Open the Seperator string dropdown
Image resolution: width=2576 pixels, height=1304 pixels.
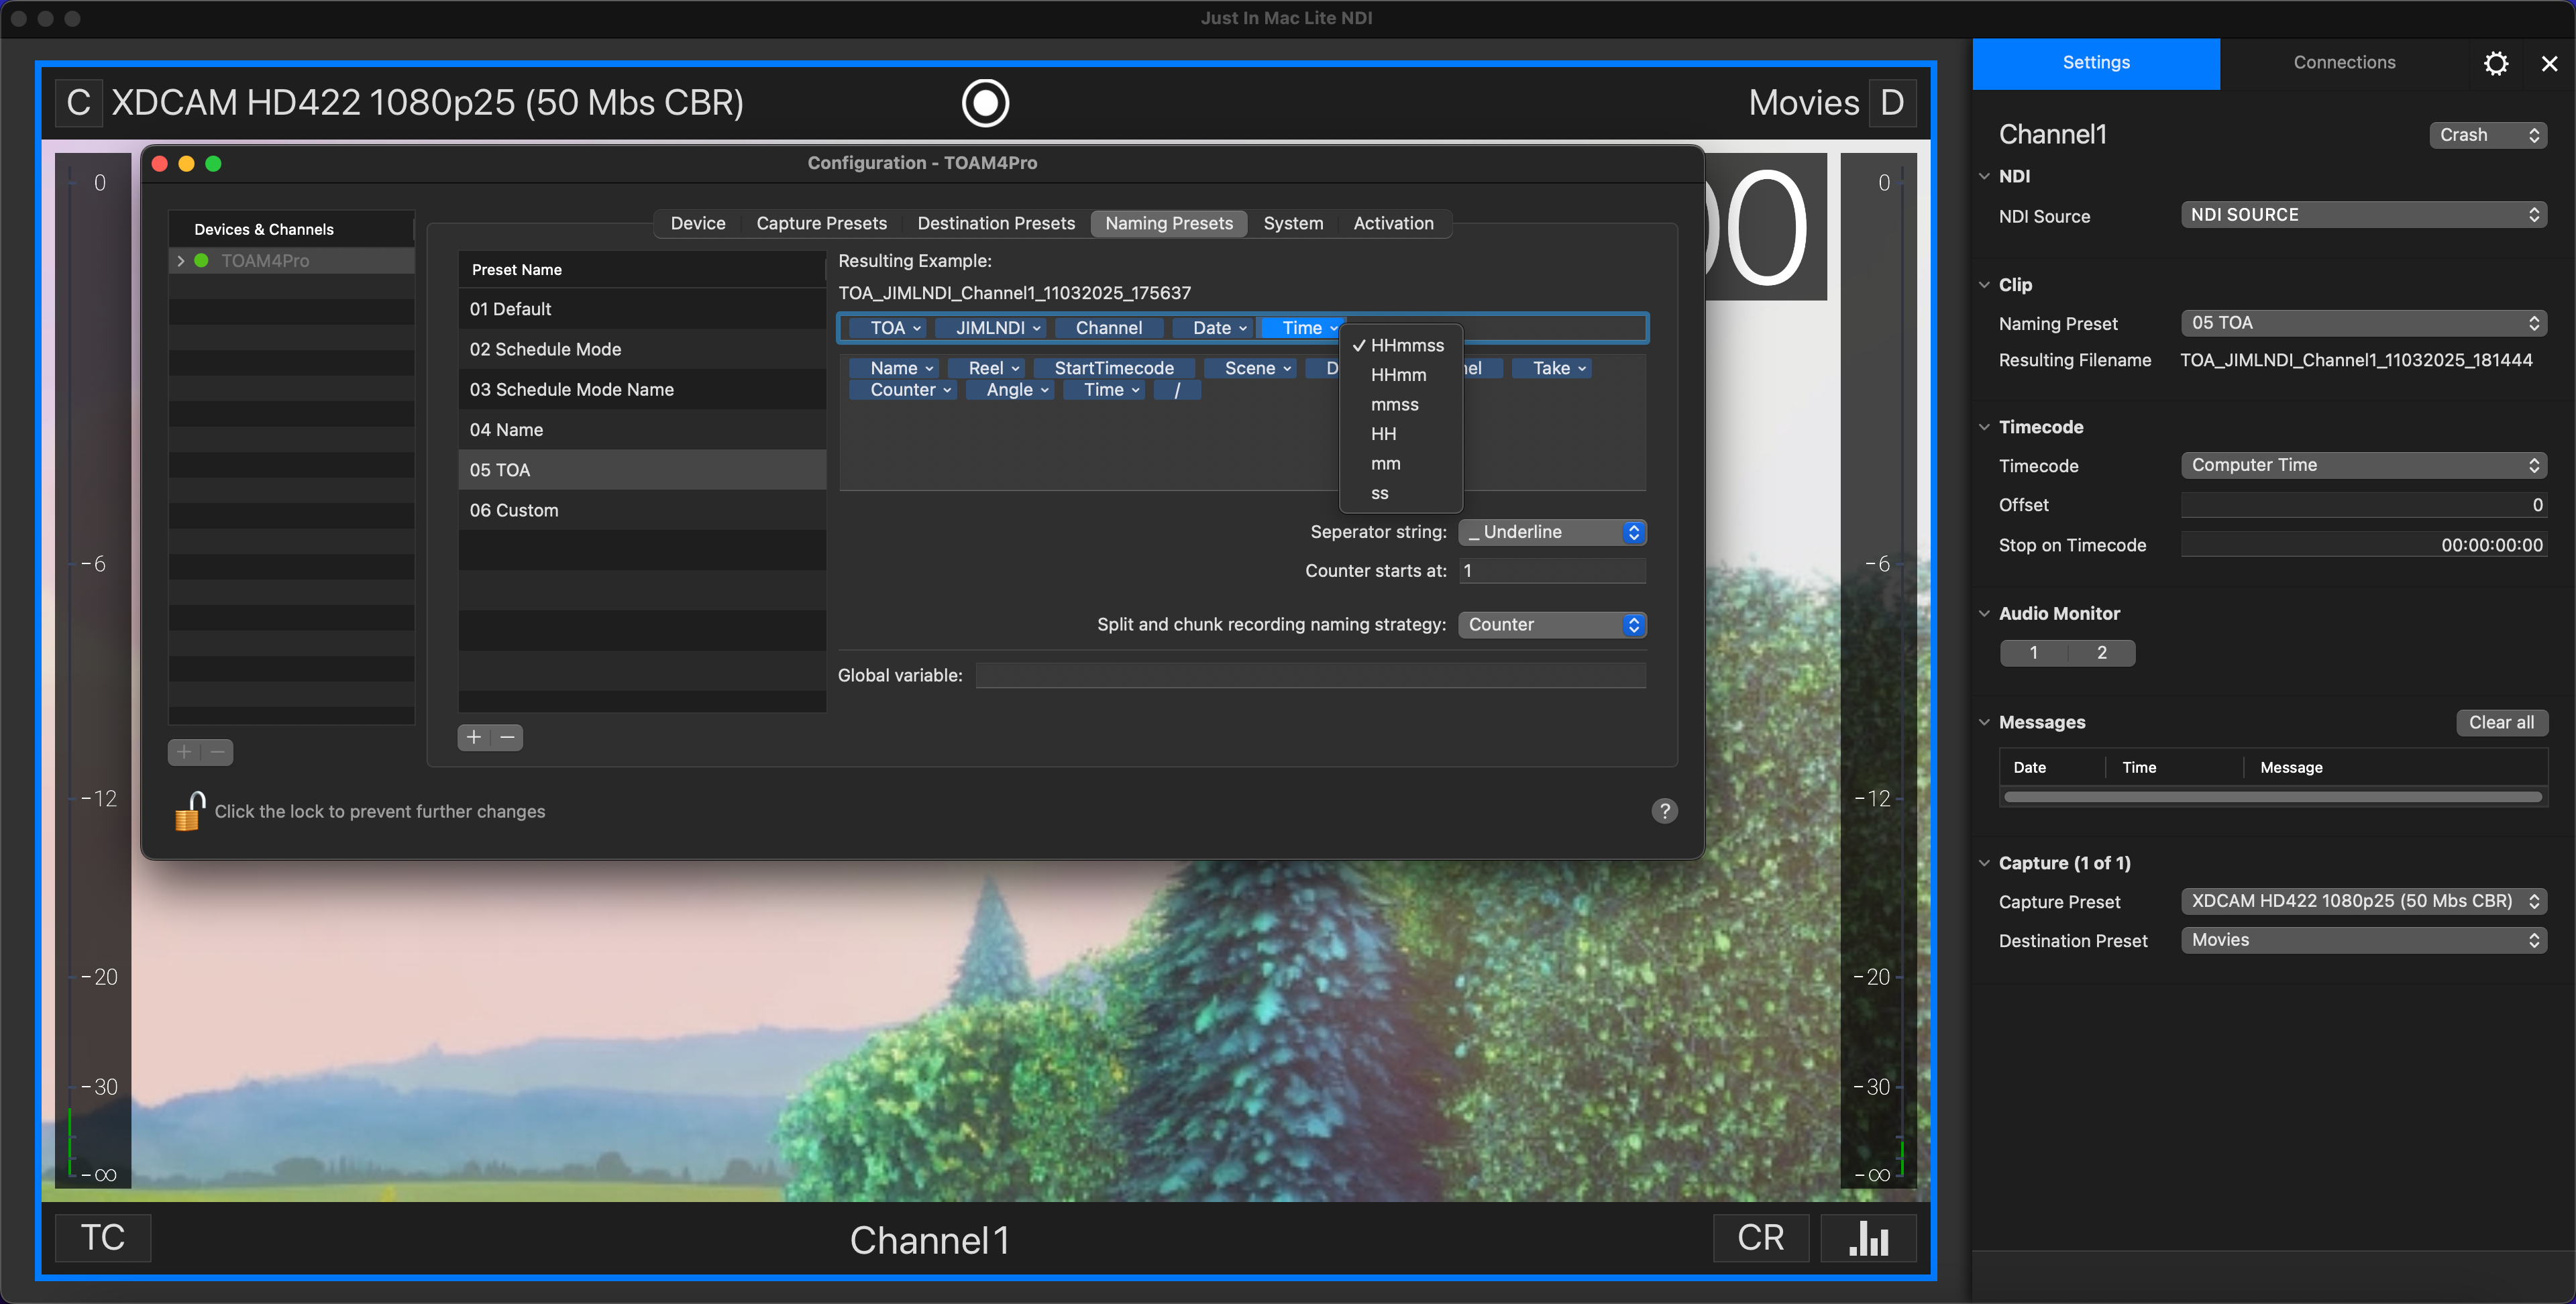[x=1552, y=532]
